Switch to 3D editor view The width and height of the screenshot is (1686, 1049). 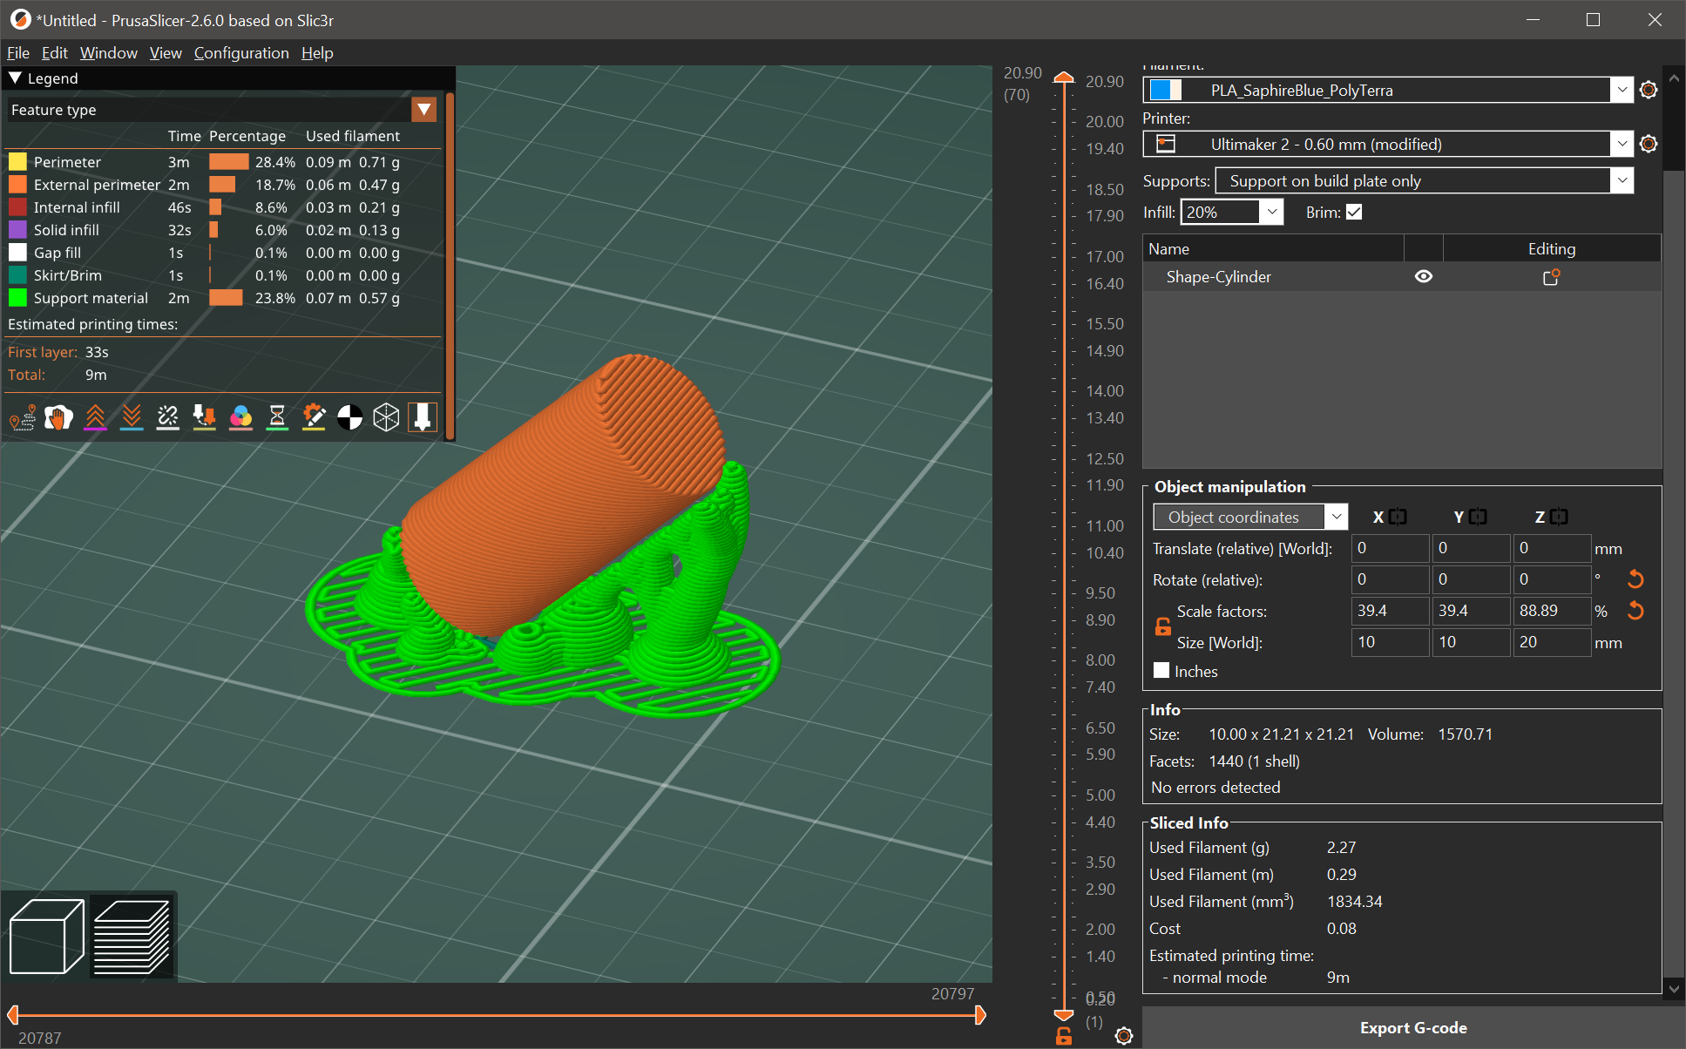click(45, 935)
